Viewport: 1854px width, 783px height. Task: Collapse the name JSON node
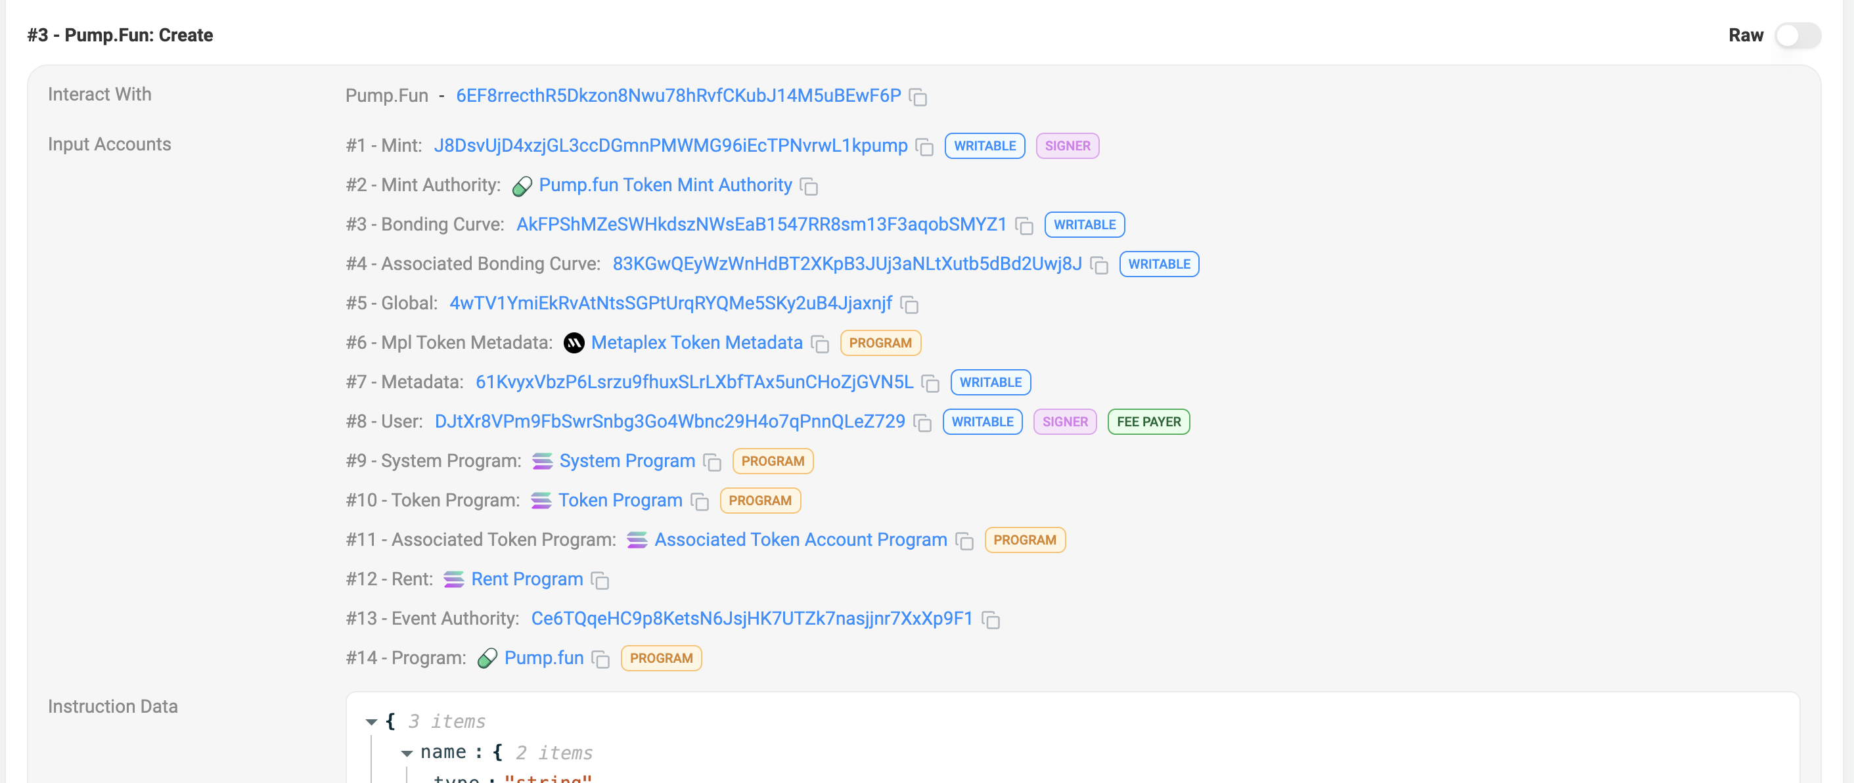click(x=407, y=753)
